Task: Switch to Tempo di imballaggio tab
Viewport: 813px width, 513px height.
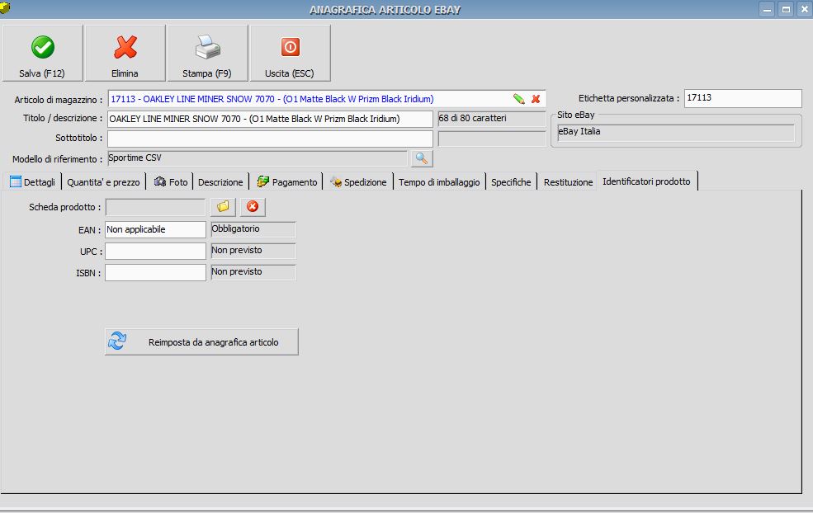Action: (439, 182)
